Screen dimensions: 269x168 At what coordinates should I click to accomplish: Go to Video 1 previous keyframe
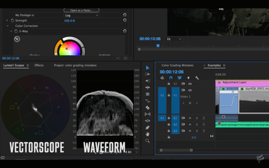tap(183, 103)
